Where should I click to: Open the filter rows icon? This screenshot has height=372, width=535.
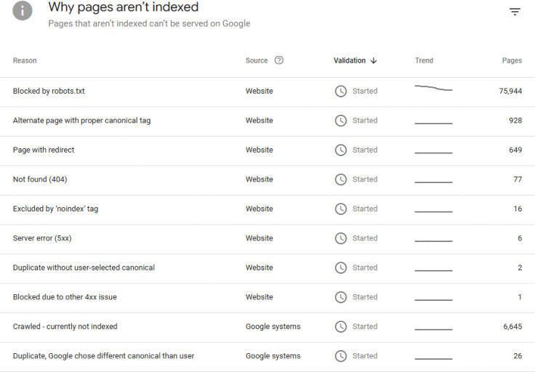click(515, 12)
